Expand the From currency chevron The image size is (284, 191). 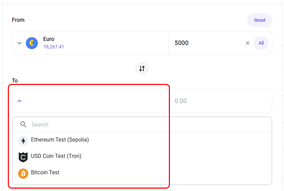pos(19,43)
